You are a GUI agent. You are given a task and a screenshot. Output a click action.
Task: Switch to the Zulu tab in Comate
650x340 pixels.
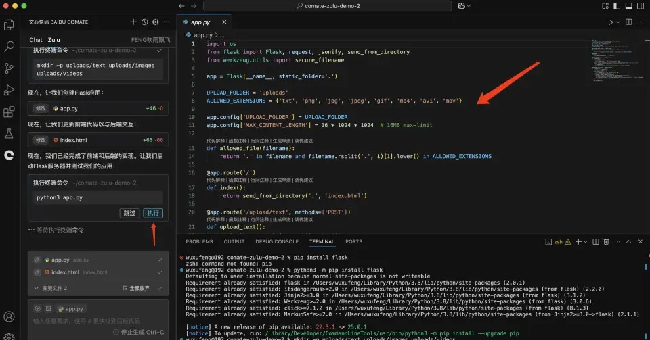pyautogui.click(x=53, y=40)
